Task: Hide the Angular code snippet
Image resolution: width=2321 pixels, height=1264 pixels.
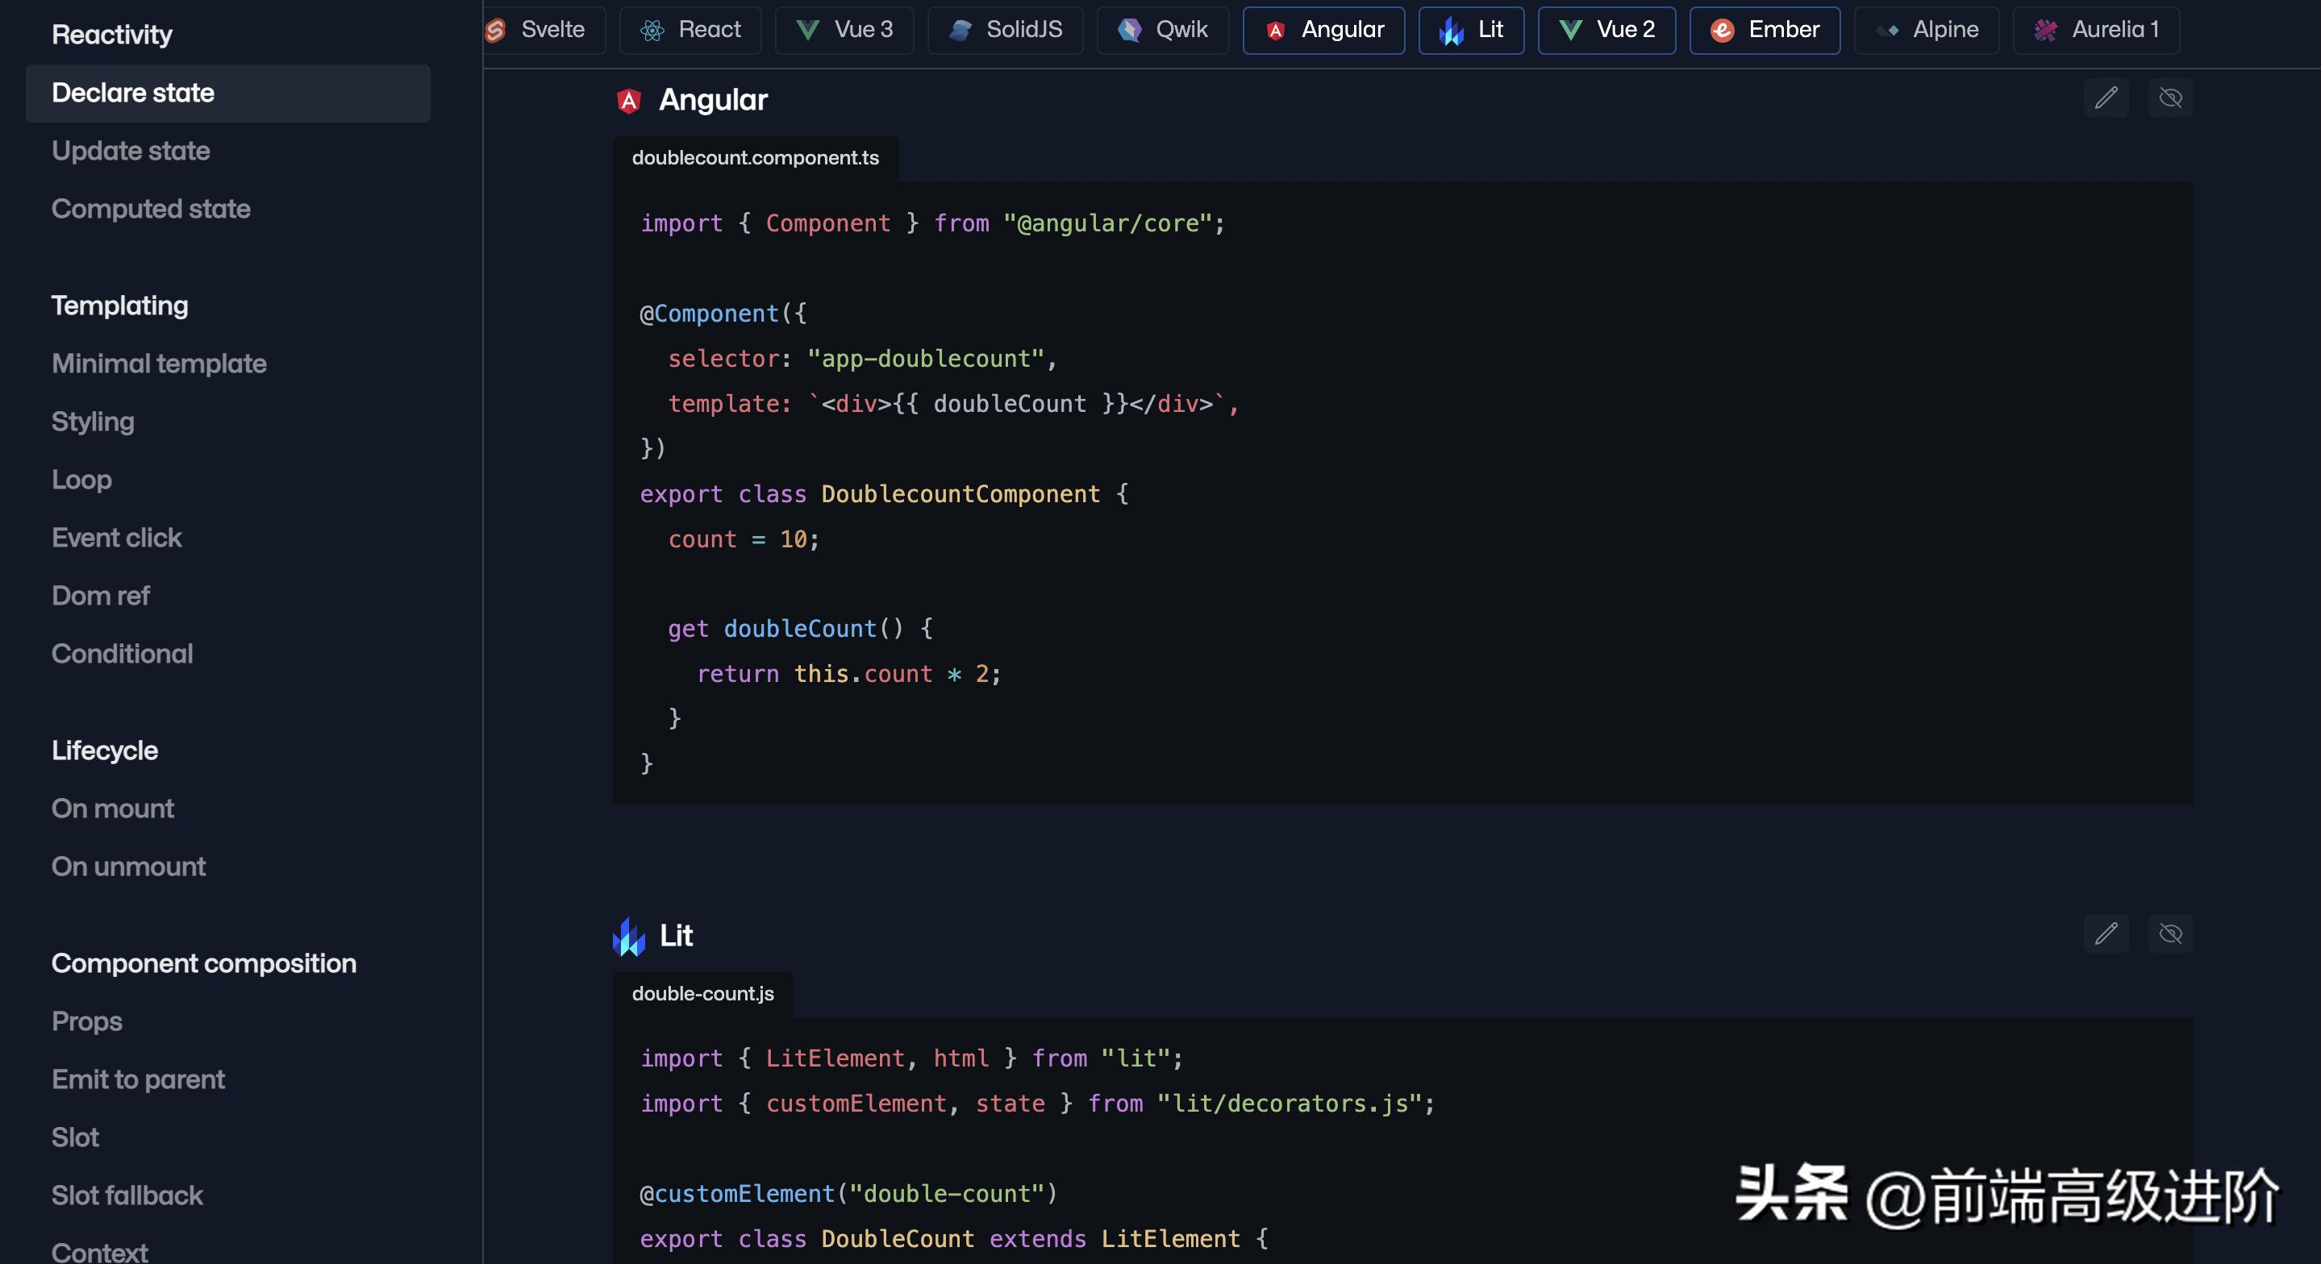Action: click(2172, 98)
